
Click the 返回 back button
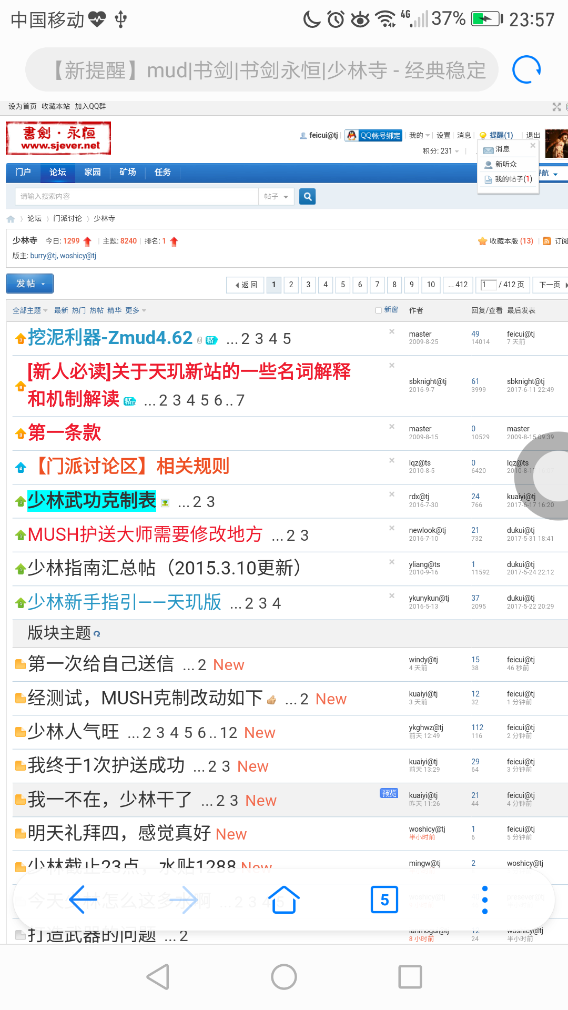(x=246, y=285)
